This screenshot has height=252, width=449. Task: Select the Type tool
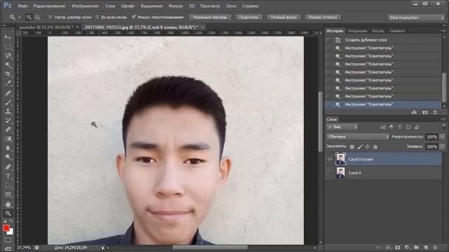pyautogui.click(x=8, y=176)
